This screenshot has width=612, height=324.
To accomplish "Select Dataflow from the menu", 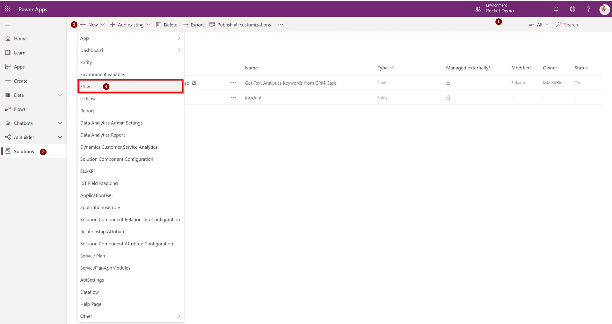I will pos(130,292).
